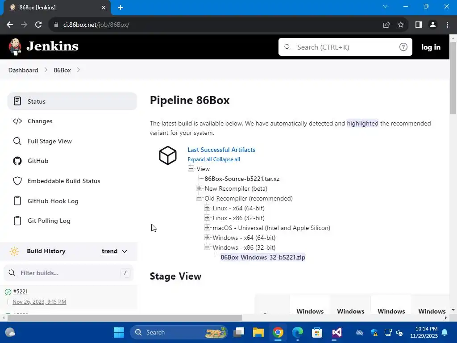Click log in
Viewport: 457px width, 343px height.
pyautogui.click(x=431, y=47)
